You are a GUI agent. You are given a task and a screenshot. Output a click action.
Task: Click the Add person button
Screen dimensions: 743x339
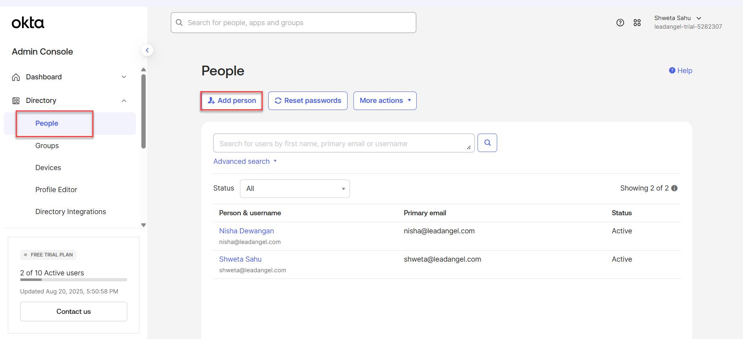pyautogui.click(x=232, y=101)
